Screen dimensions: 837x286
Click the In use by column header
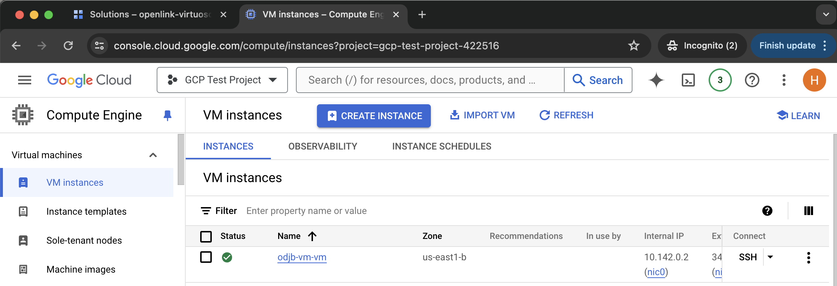click(x=603, y=236)
